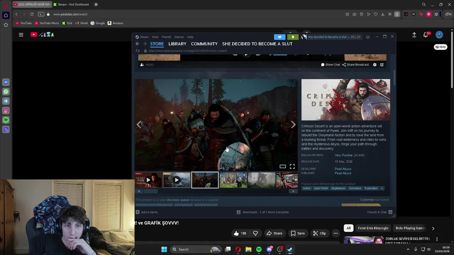
Task: Open Friends & Chat in Steam
Action: coord(380,212)
